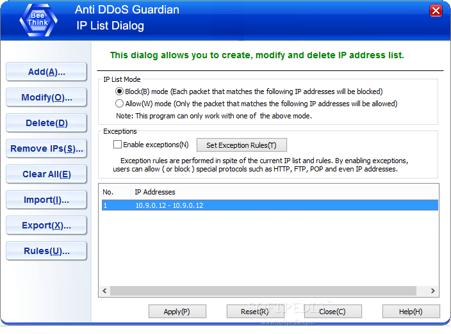Select the Allow(W) mode radio button
451x334 pixels.
pos(119,104)
